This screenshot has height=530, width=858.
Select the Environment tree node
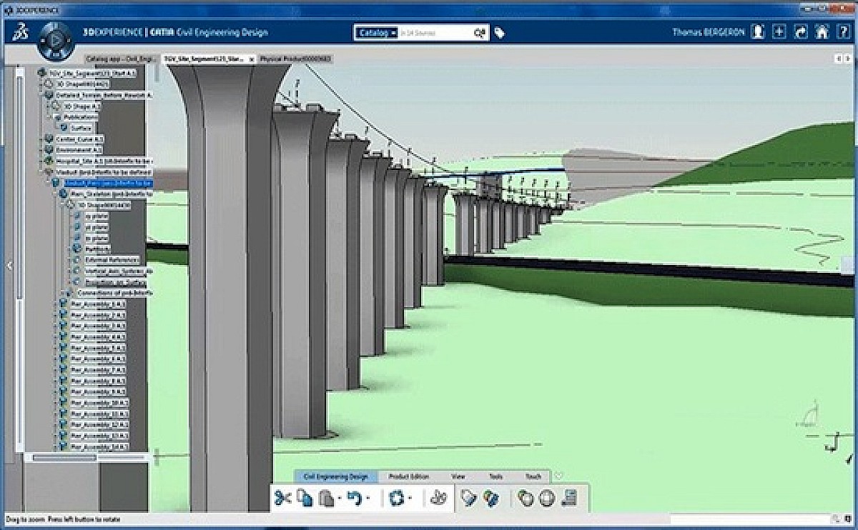79,150
